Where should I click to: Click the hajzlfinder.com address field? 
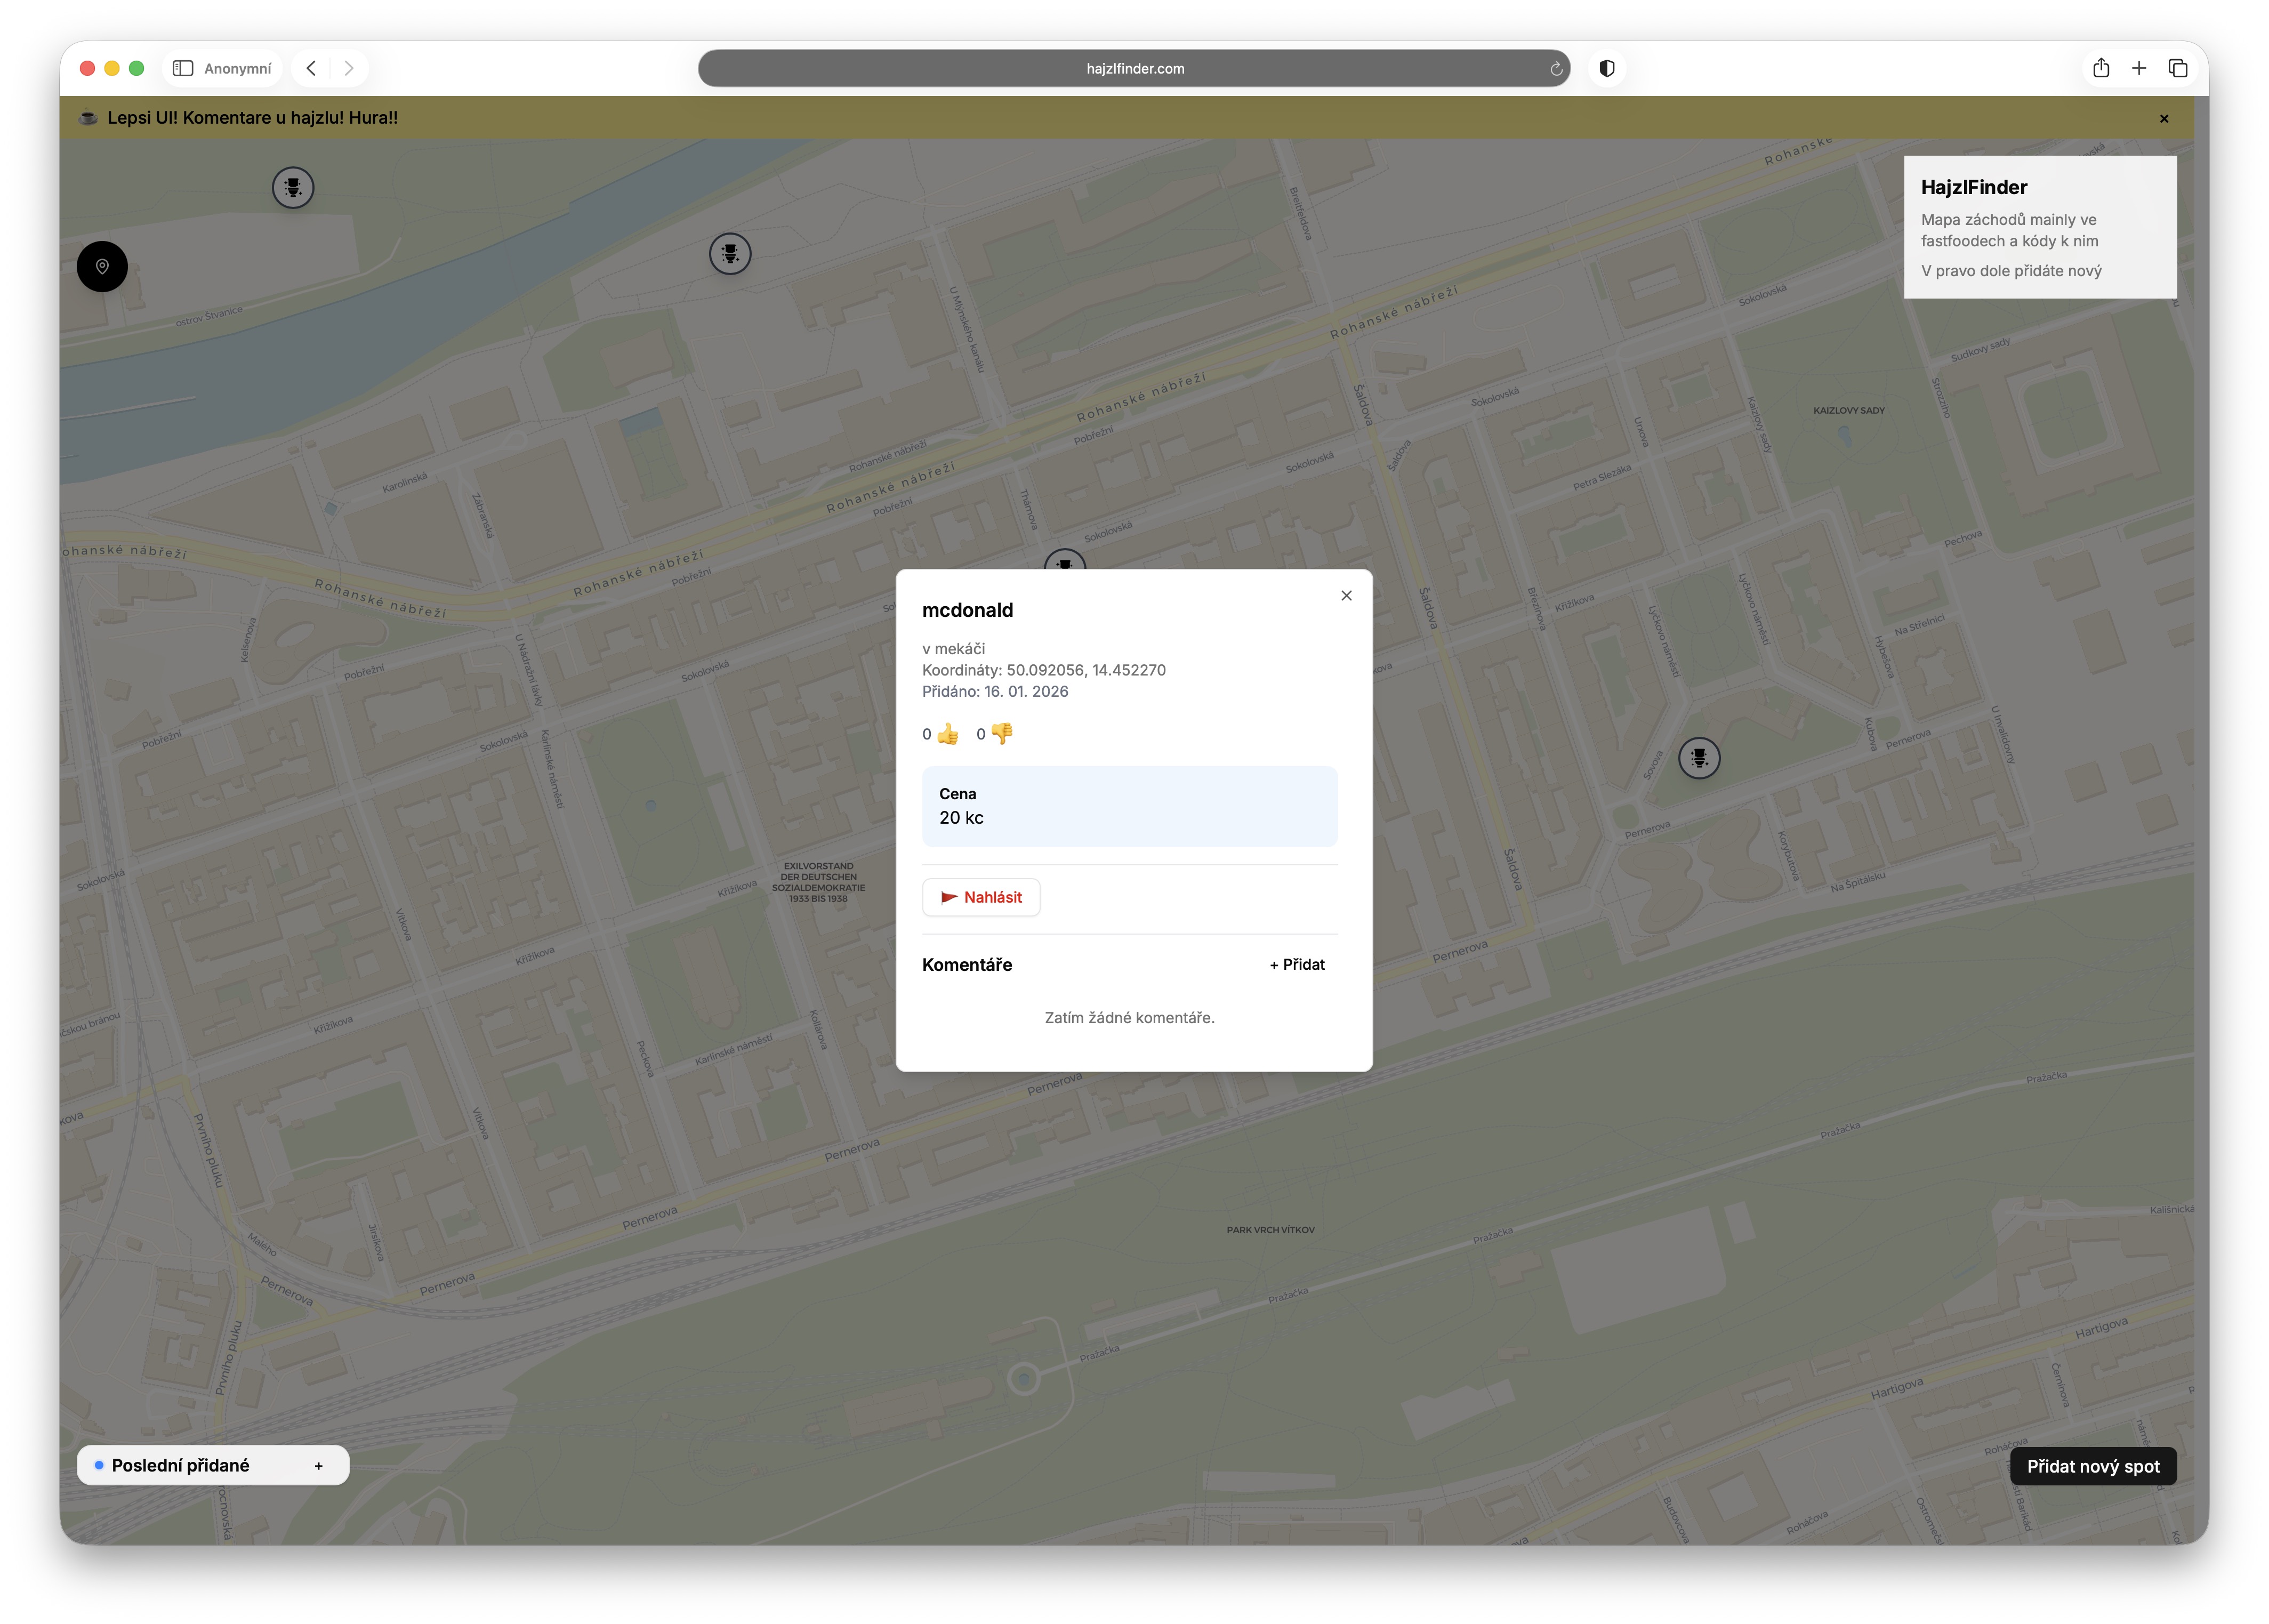click(x=1134, y=68)
